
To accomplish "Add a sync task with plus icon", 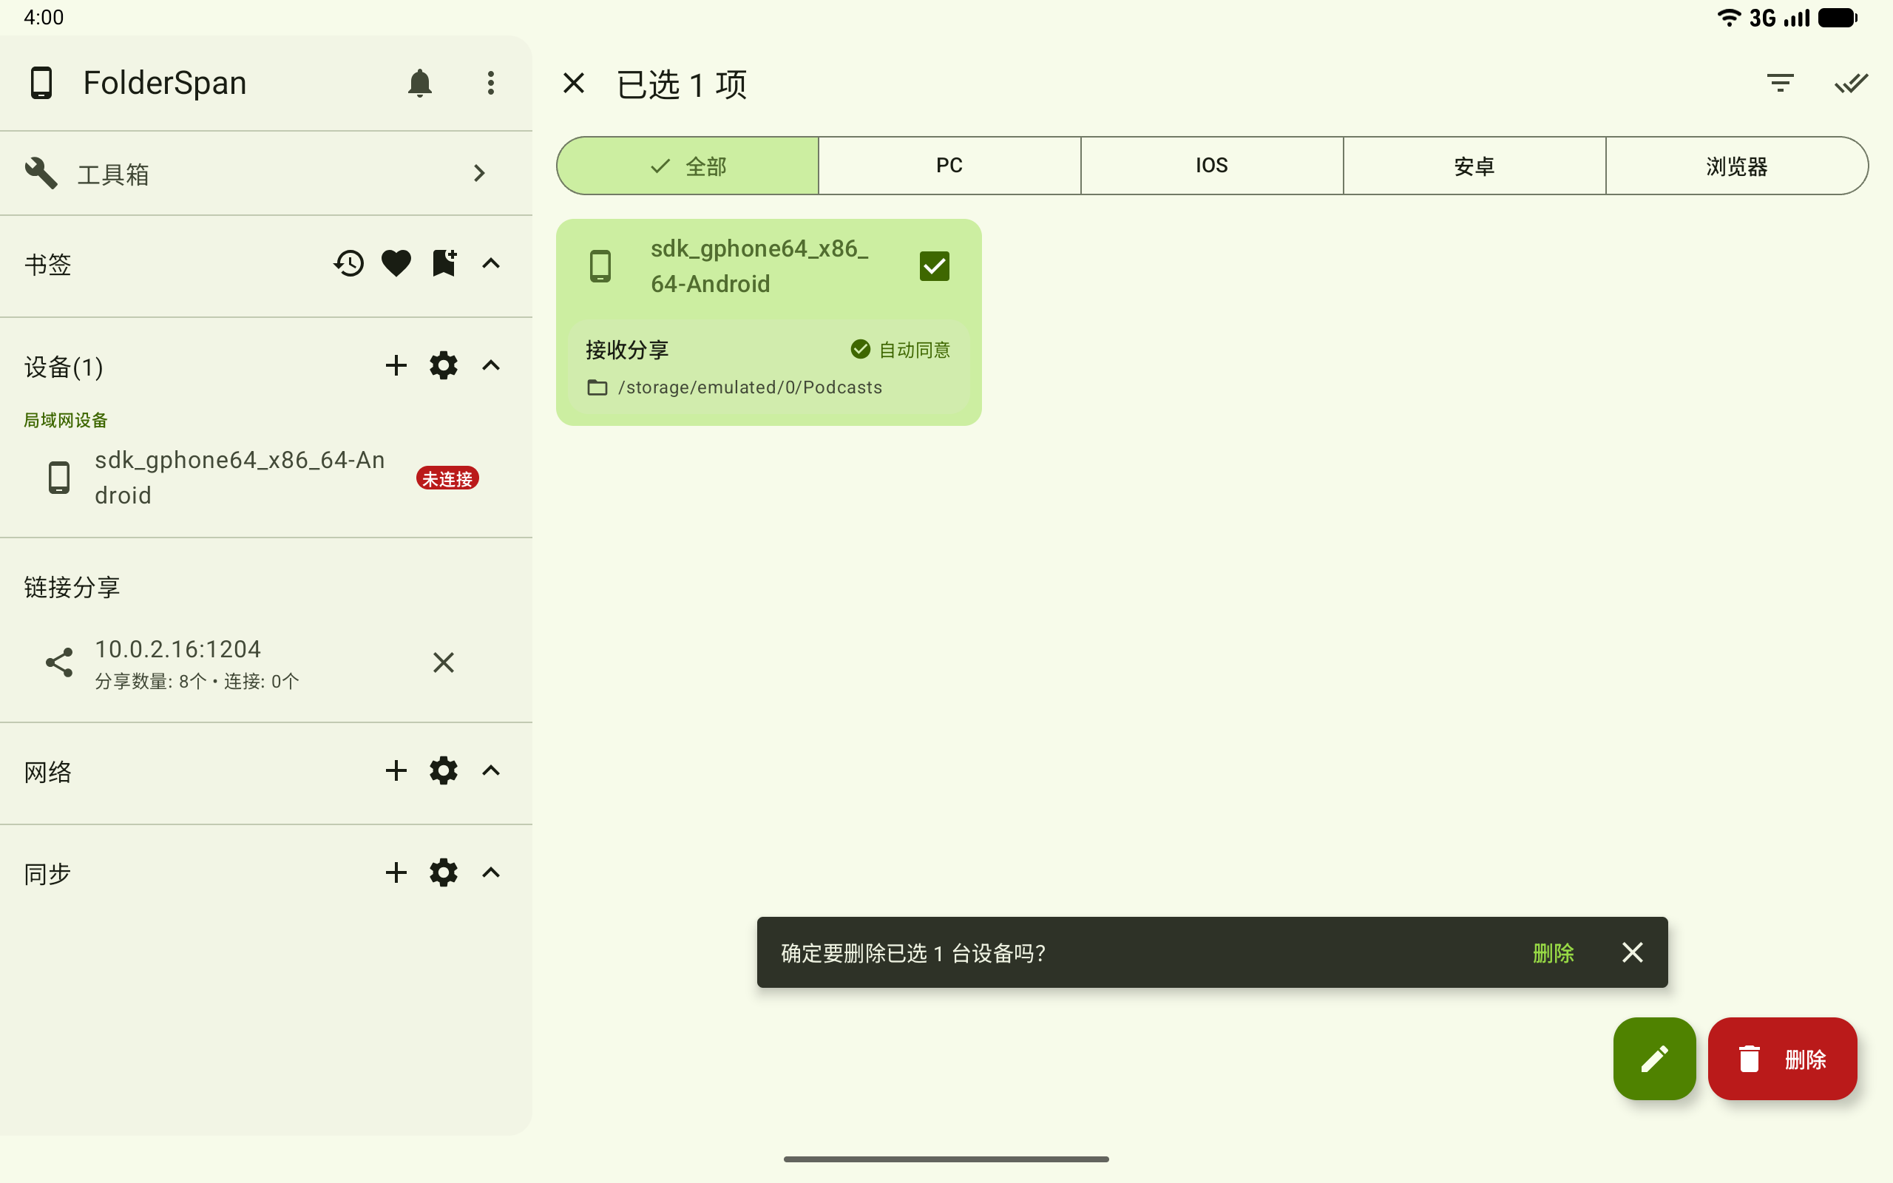I will point(396,872).
